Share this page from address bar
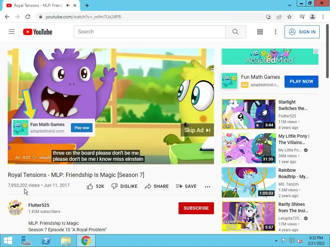This screenshot has height=247, width=330. tap(279, 17)
